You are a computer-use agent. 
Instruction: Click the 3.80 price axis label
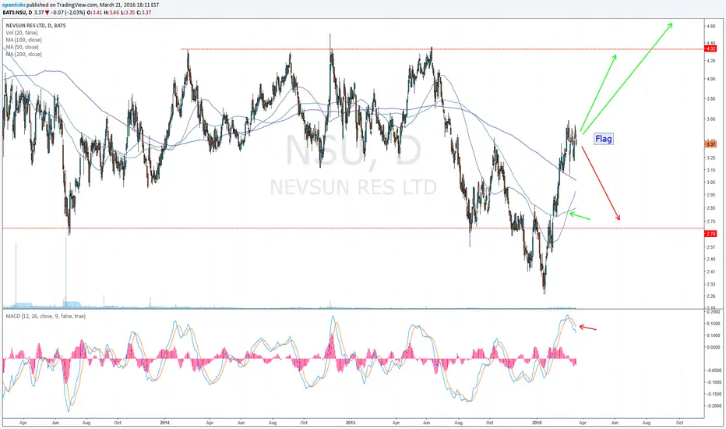click(710, 99)
